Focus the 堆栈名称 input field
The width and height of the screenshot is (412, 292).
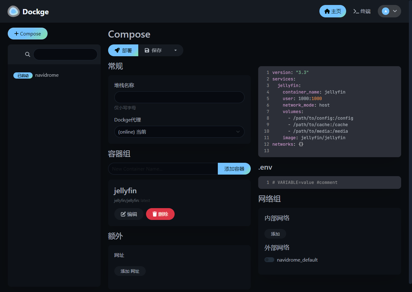click(x=179, y=97)
